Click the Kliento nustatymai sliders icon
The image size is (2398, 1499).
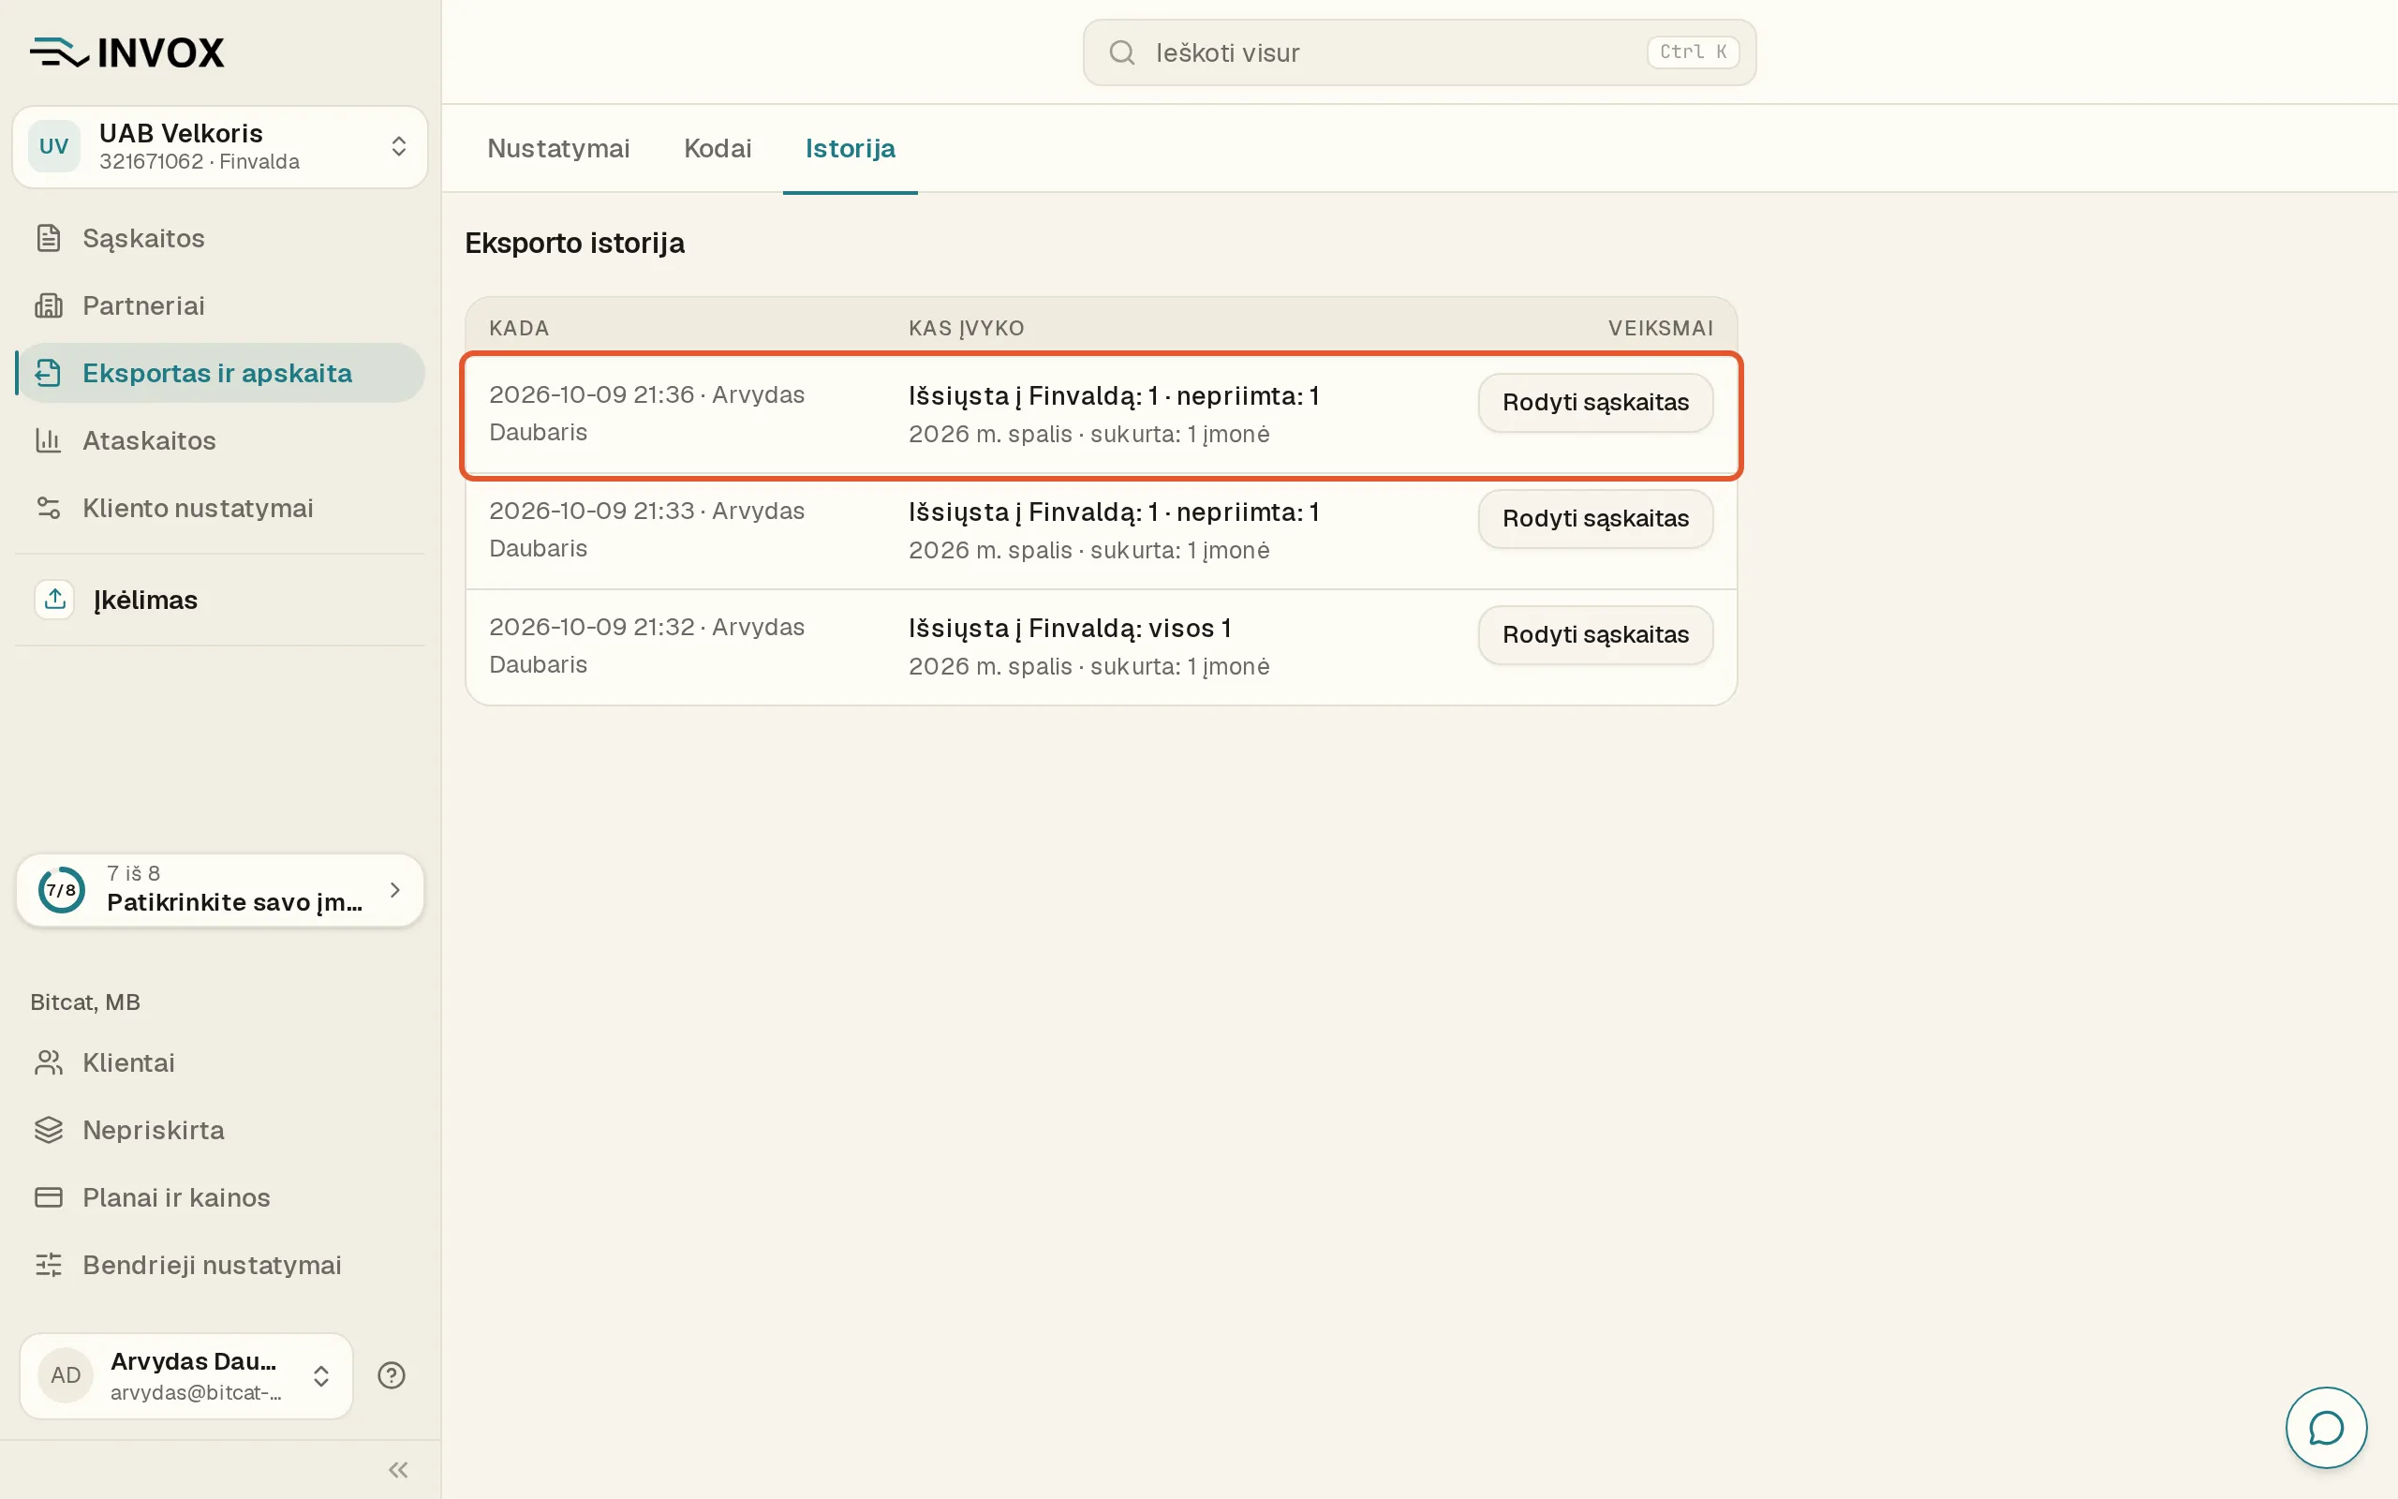pyautogui.click(x=49, y=508)
